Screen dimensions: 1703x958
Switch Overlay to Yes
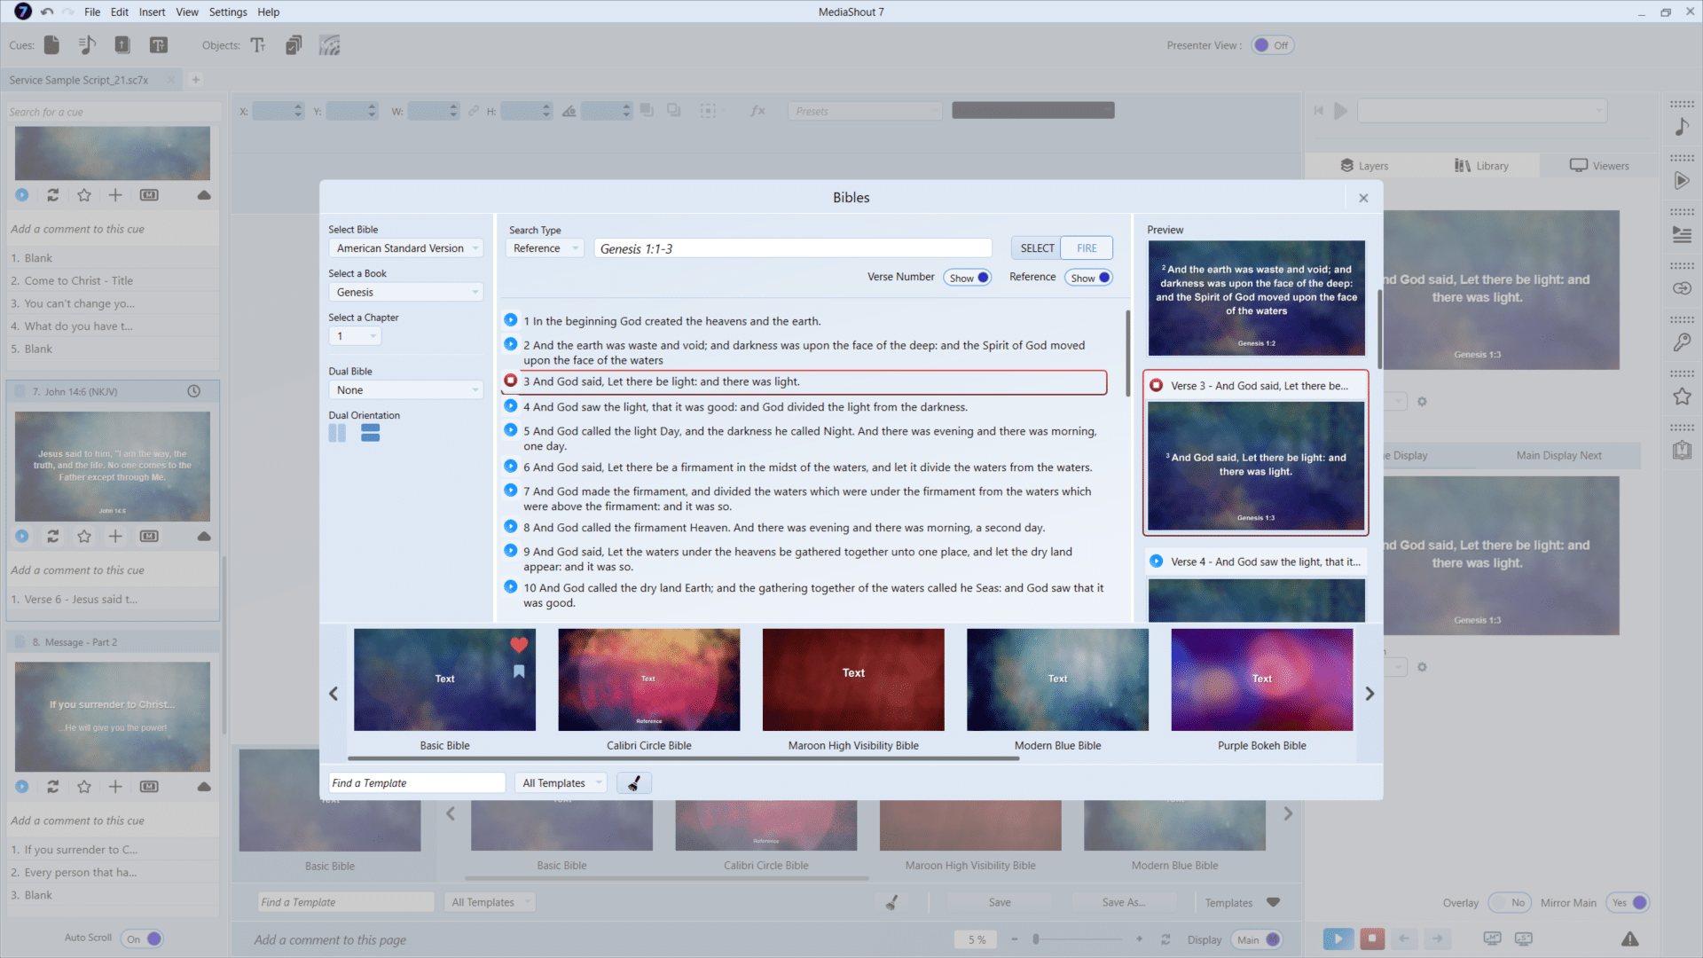(x=1510, y=902)
